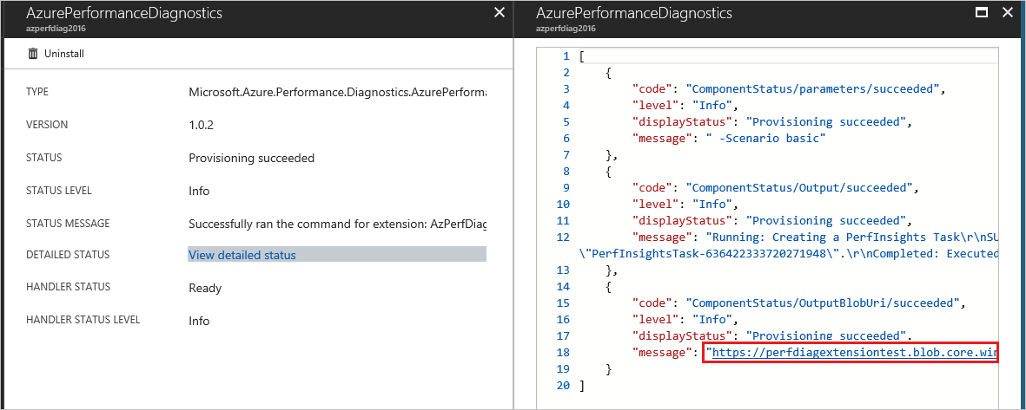Click azperfdiag2016 subtitle in right blade
The height and width of the screenshot is (410, 1026).
pos(566,29)
